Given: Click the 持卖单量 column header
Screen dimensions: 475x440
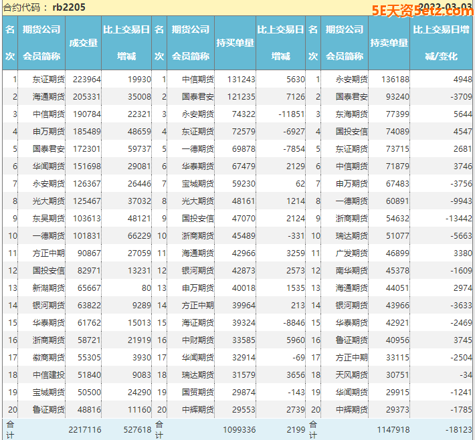Looking at the screenshot, I should [x=389, y=43].
